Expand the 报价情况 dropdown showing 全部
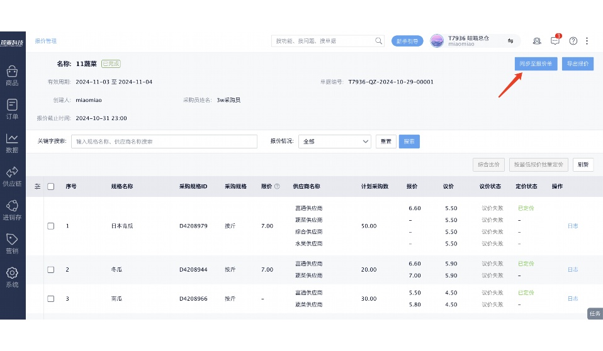Screen dimensions: 603x351 [334, 142]
